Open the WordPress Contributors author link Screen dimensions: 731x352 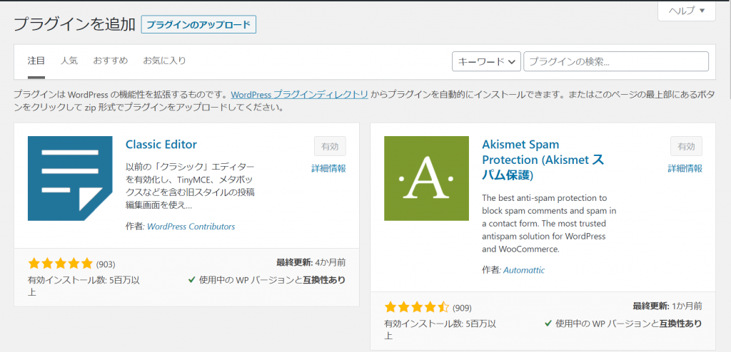pos(191,227)
